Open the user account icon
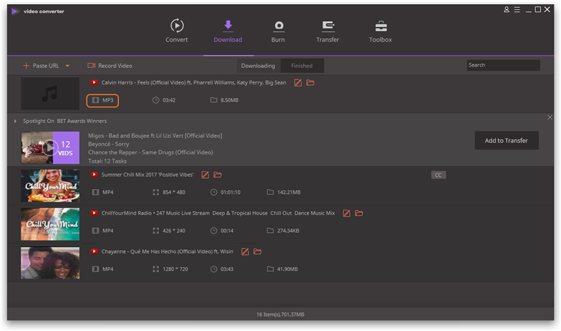The height and width of the screenshot is (331, 561). click(506, 10)
